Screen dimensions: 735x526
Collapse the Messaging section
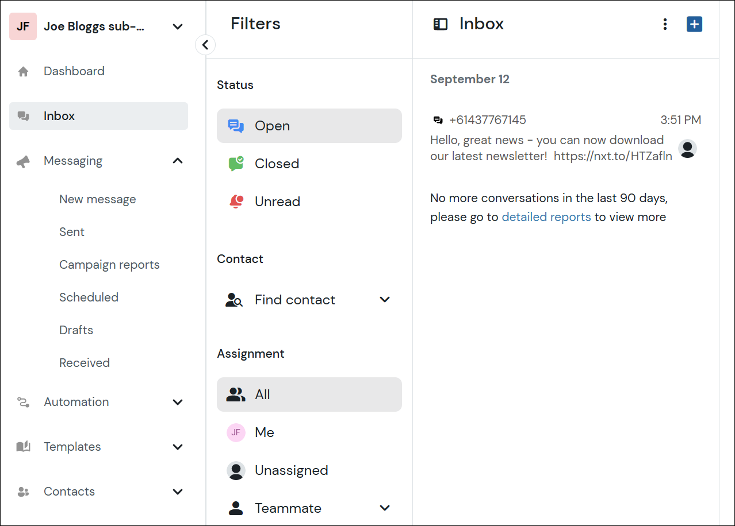coord(178,161)
